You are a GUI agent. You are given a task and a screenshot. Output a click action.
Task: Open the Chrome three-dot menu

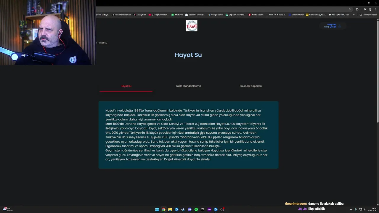375,9
